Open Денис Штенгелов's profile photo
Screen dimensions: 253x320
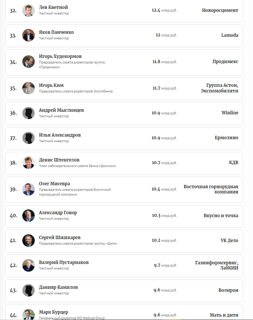click(29, 163)
